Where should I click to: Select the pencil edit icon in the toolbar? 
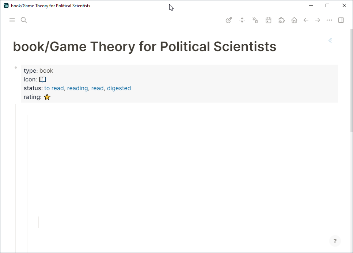229,20
